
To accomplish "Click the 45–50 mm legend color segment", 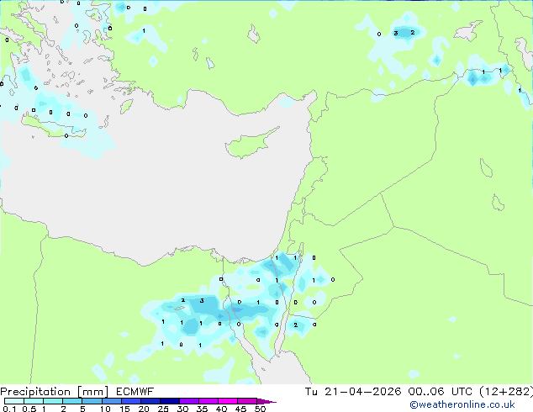I will tap(247, 401).
